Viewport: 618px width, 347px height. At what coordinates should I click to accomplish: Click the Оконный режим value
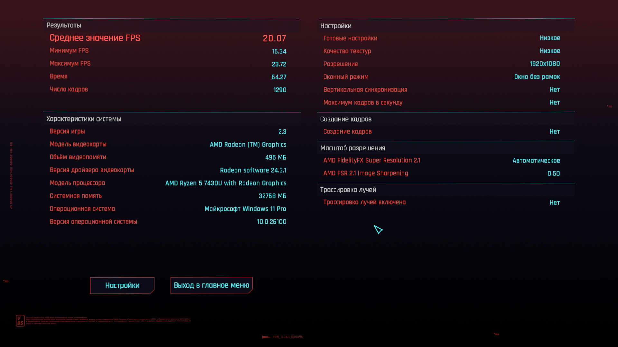click(537, 77)
